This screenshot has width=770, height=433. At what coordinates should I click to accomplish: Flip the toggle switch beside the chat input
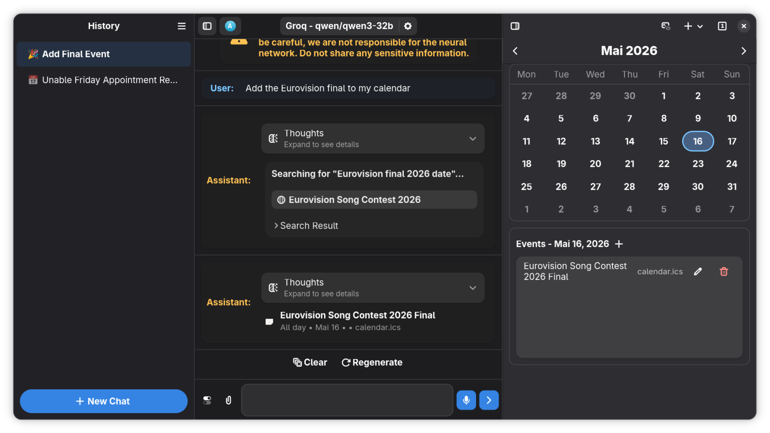pyautogui.click(x=207, y=400)
